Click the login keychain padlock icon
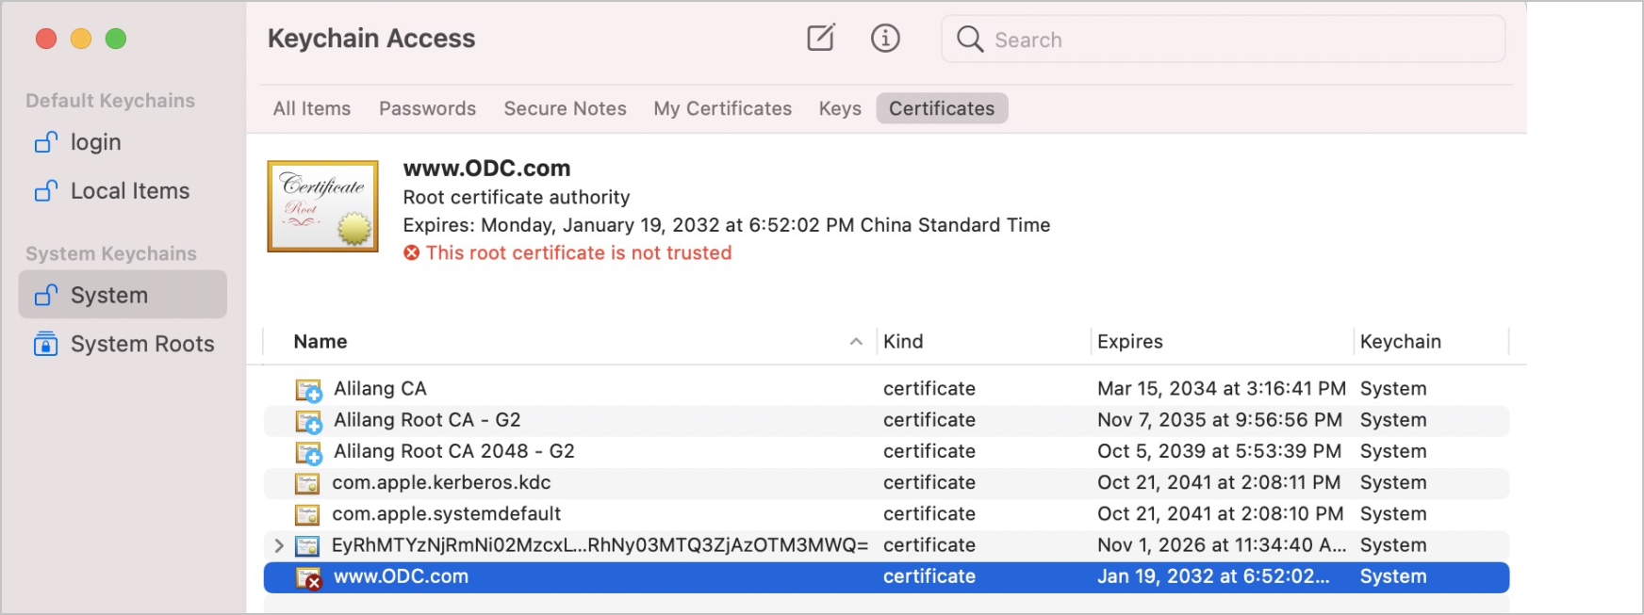This screenshot has height=615, width=1644. (46, 142)
